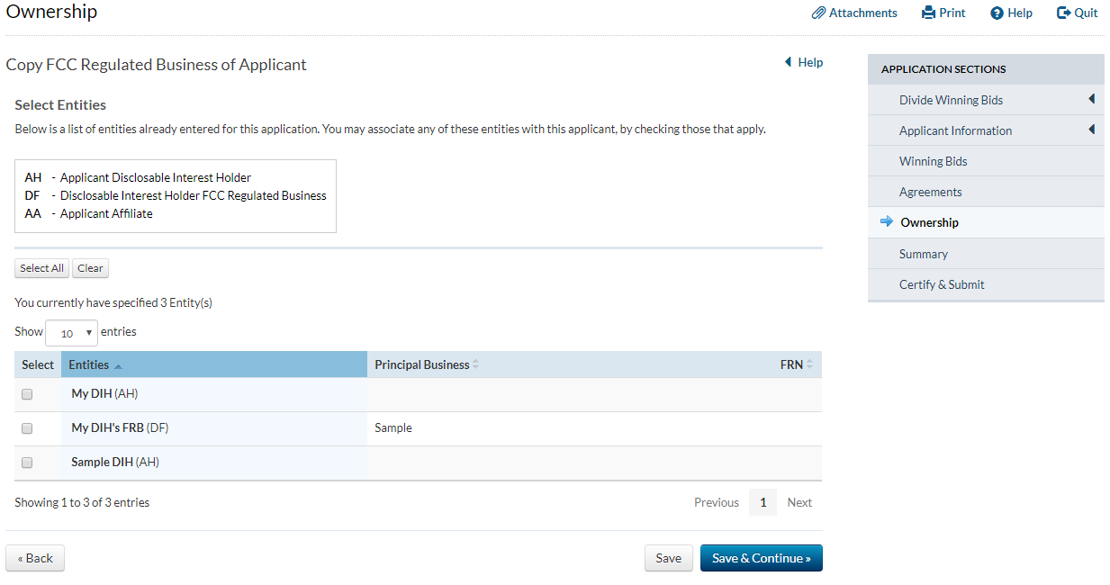Sort by Entities column arrow icon
The width and height of the screenshot is (1110, 585).
pyautogui.click(x=118, y=365)
